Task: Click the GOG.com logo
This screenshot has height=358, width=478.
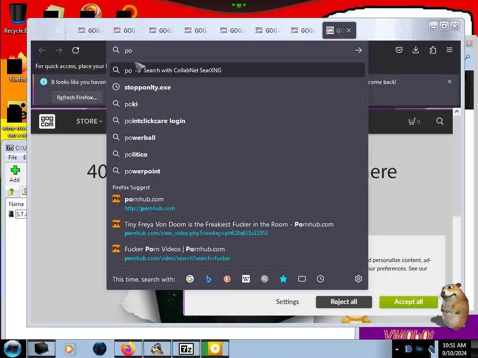Action: pyautogui.click(x=47, y=121)
